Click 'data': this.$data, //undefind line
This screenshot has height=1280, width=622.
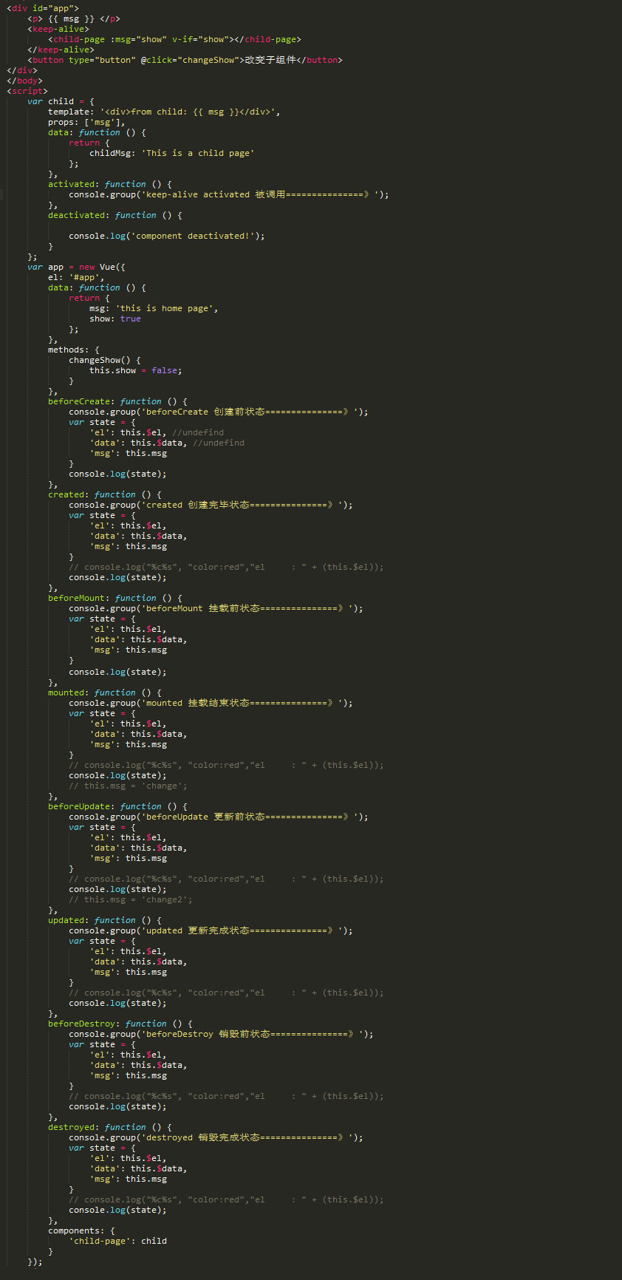(x=167, y=443)
